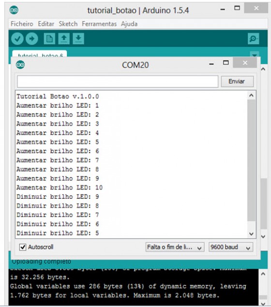Click editor scrollbar up arrow behind COM20

[x=263, y=69]
